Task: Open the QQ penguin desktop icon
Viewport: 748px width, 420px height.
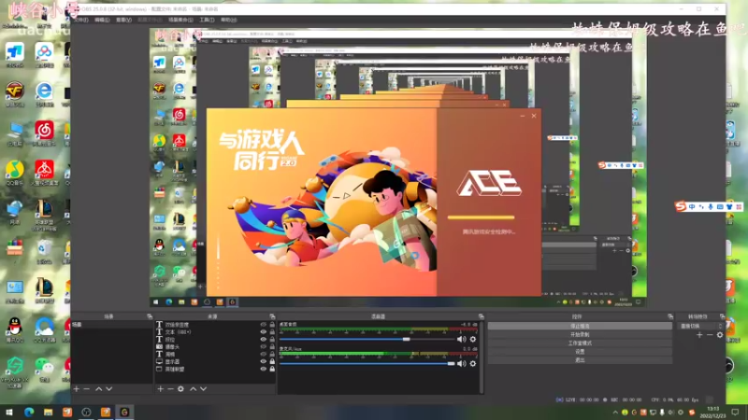Action: click(15, 329)
